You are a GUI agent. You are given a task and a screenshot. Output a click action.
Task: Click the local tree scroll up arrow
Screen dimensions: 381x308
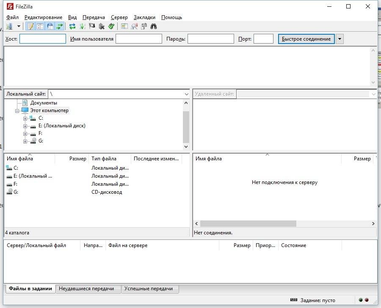pyautogui.click(x=186, y=103)
